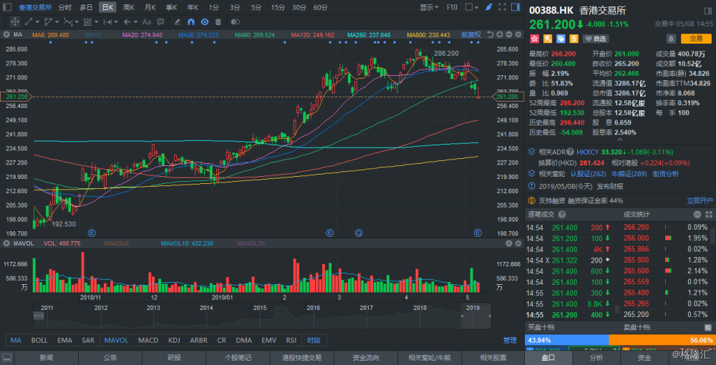Select the Aa text annotation tool
The image size is (716, 365).
[x=147, y=21]
